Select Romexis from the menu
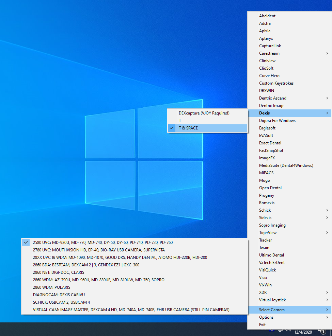Screen dimensions: 332x336 coord(289,203)
